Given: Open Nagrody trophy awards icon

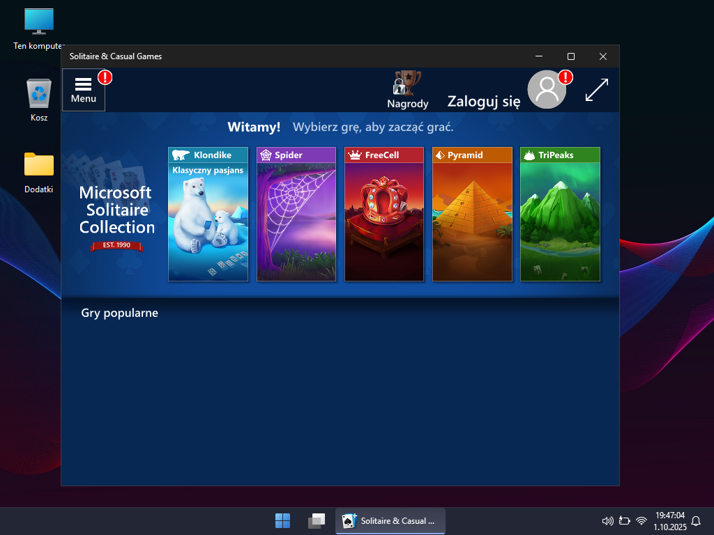Looking at the screenshot, I should click(408, 89).
